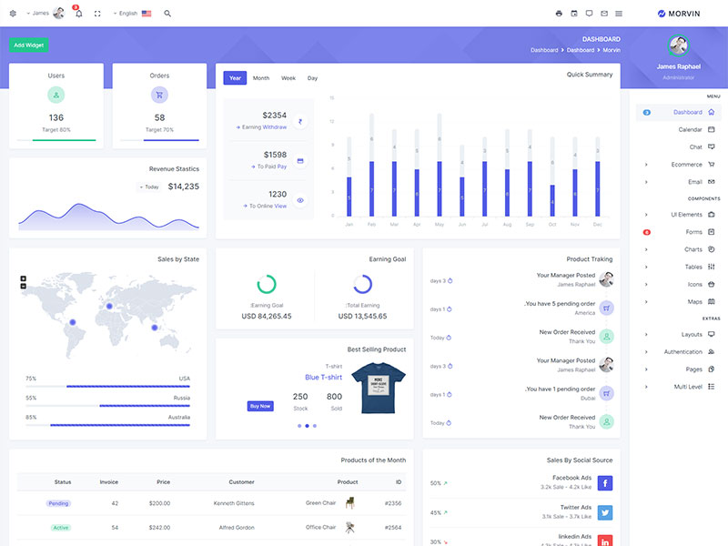Open notifications bell icon
Screen dimensions: 728x546
(78, 14)
